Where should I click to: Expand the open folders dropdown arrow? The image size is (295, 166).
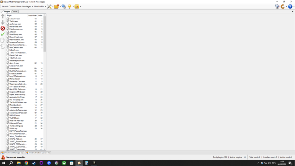pos(60,6)
